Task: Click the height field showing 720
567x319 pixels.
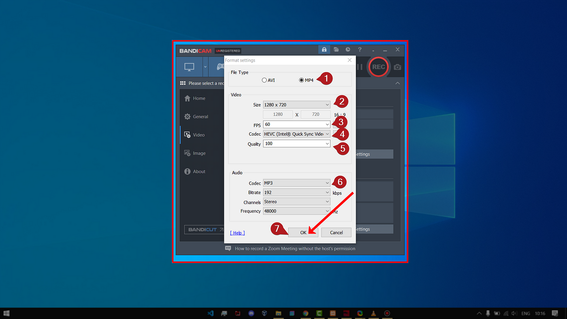Action: tap(315, 115)
